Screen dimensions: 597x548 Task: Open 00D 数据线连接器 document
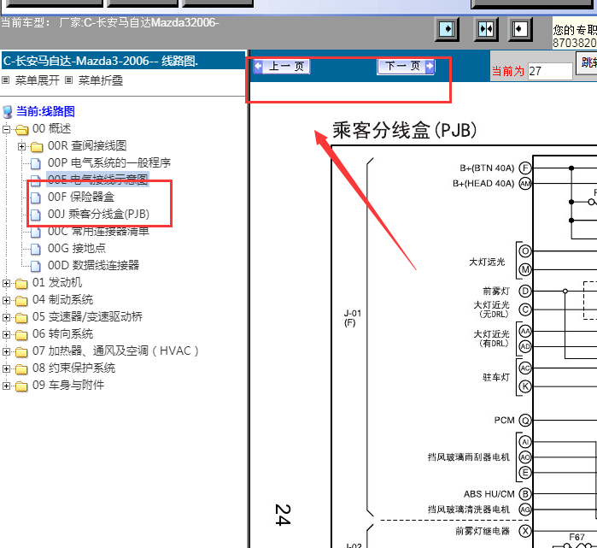point(93,265)
